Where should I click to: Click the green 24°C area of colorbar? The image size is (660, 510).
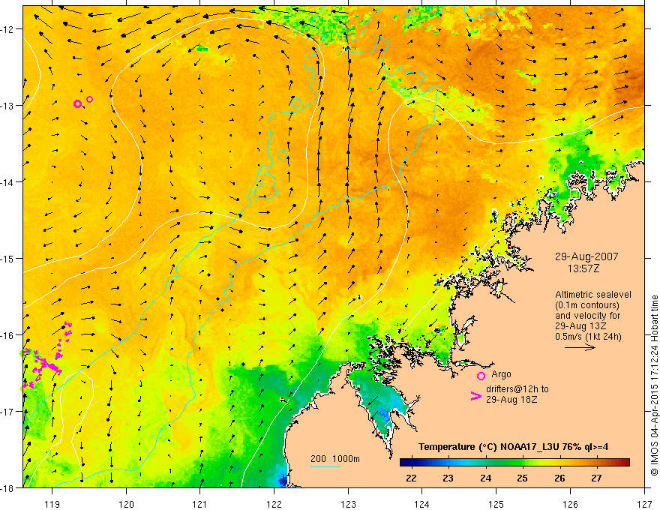pyautogui.click(x=485, y=463)
